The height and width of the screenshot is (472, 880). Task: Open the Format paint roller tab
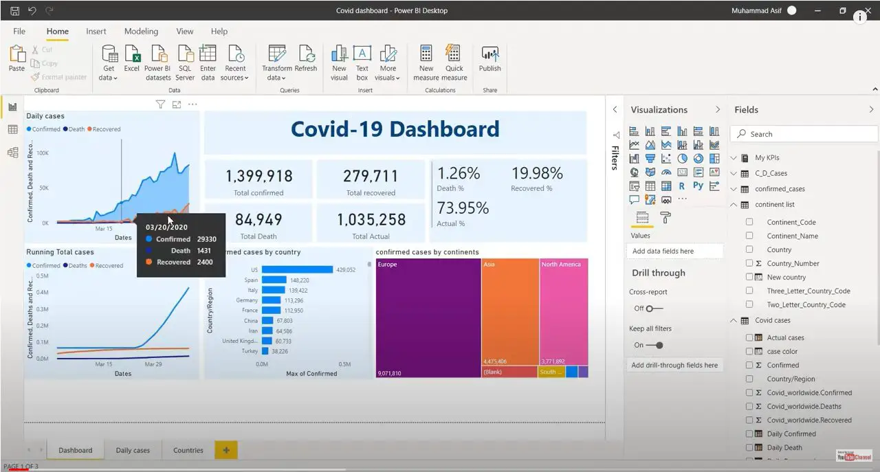[665, 217]
